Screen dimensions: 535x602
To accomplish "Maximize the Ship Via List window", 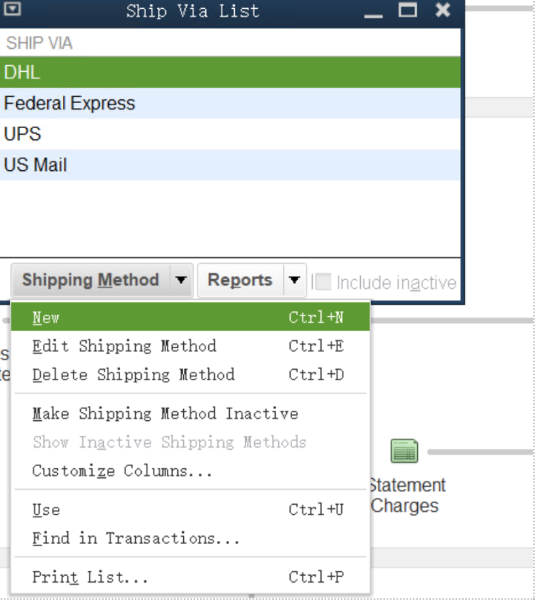I will (408, 10).
